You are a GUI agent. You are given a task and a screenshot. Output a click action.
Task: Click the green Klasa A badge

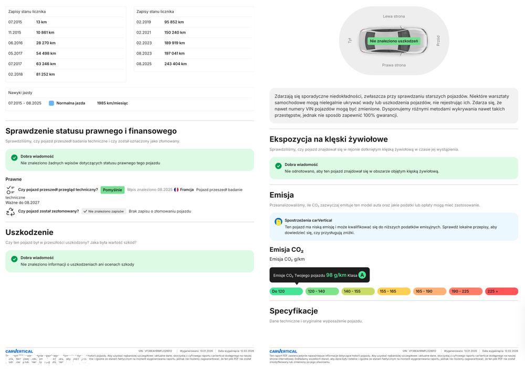pyautogui.click(x=362, y=275)
